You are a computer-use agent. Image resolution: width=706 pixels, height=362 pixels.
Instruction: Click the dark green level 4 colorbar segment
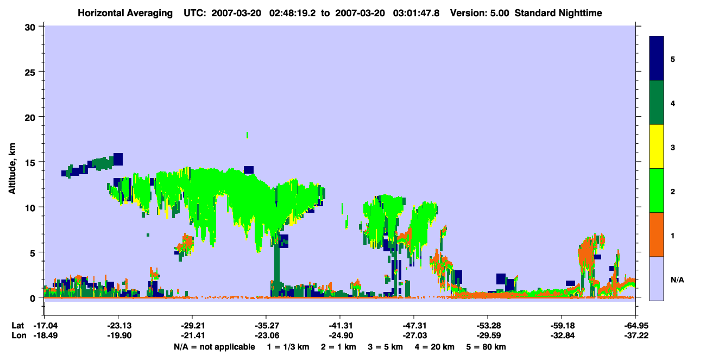pyautogui.click(x=657, y=103)
